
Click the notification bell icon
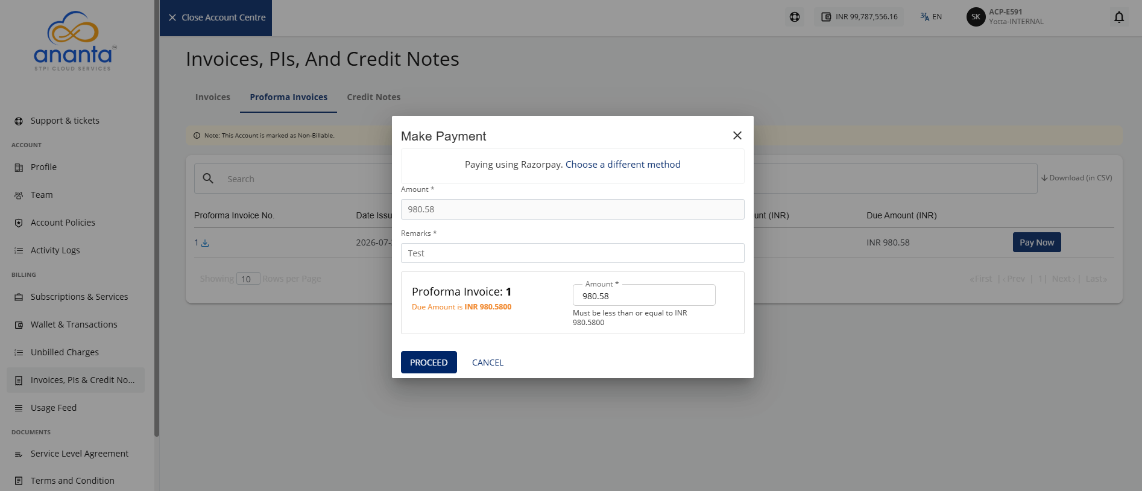coord(1119,17)
